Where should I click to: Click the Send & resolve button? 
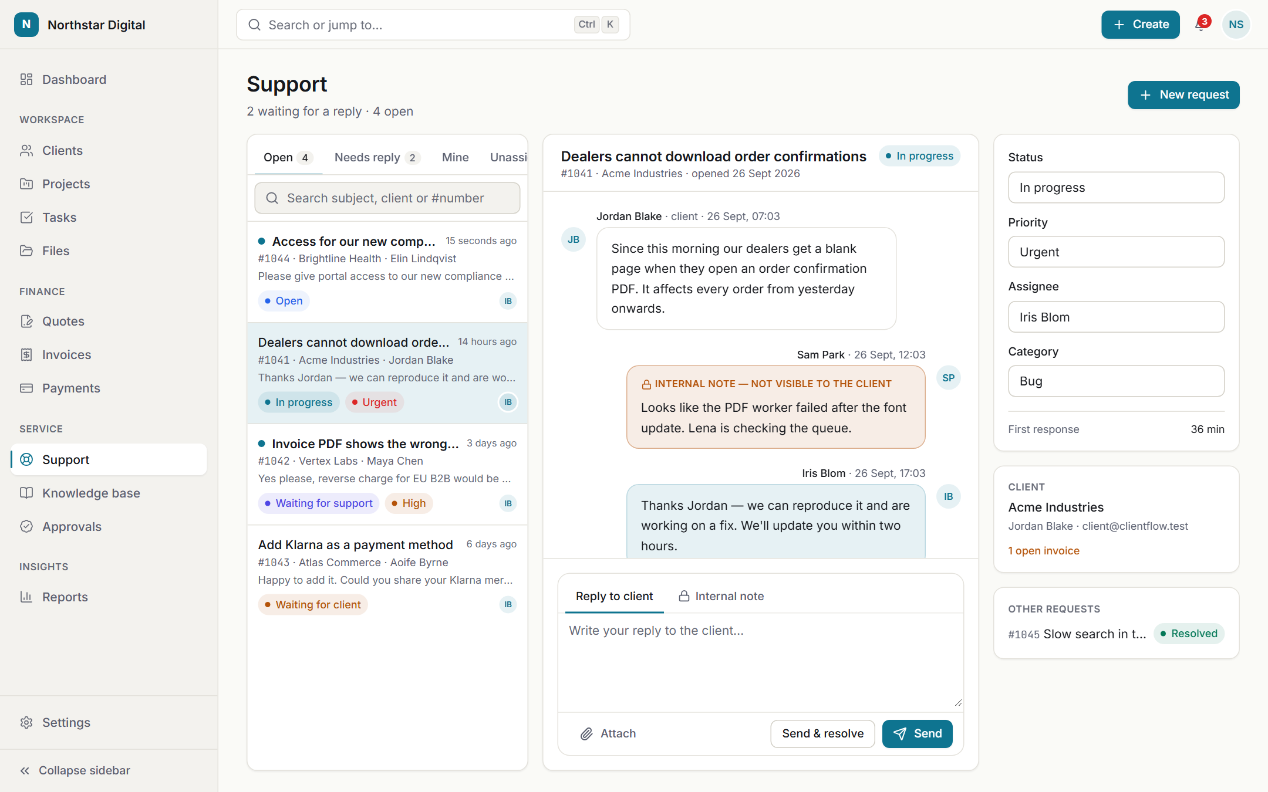822,733
